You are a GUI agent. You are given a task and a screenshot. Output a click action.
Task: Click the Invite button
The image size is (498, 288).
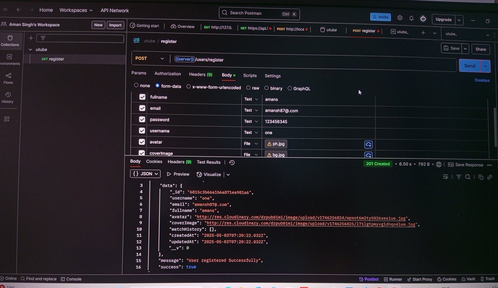380,17
